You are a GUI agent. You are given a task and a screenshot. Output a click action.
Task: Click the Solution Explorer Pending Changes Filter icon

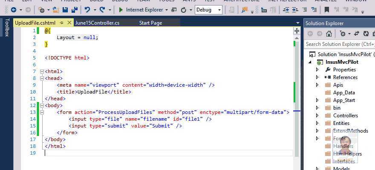pos(343,34)
